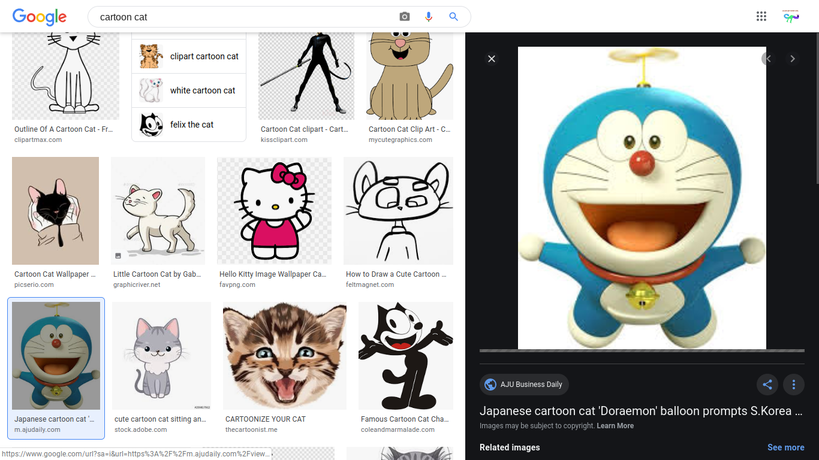The width and height of the screenshot is (819, 460).
Task: Click the AJU Business Daily source chip
Action: [524, 385]
